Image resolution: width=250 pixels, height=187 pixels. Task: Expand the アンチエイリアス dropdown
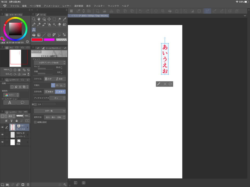(58, 98)
